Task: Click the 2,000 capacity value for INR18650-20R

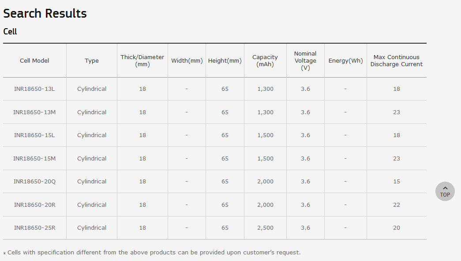Action: [265, 205]
